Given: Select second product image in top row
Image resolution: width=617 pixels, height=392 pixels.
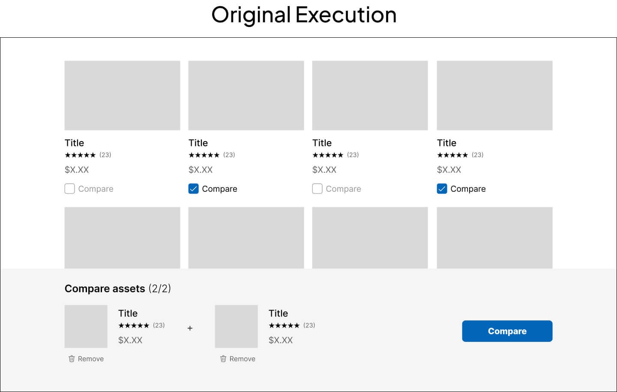Looking at the screenshot, I should (x=246, y=95).
